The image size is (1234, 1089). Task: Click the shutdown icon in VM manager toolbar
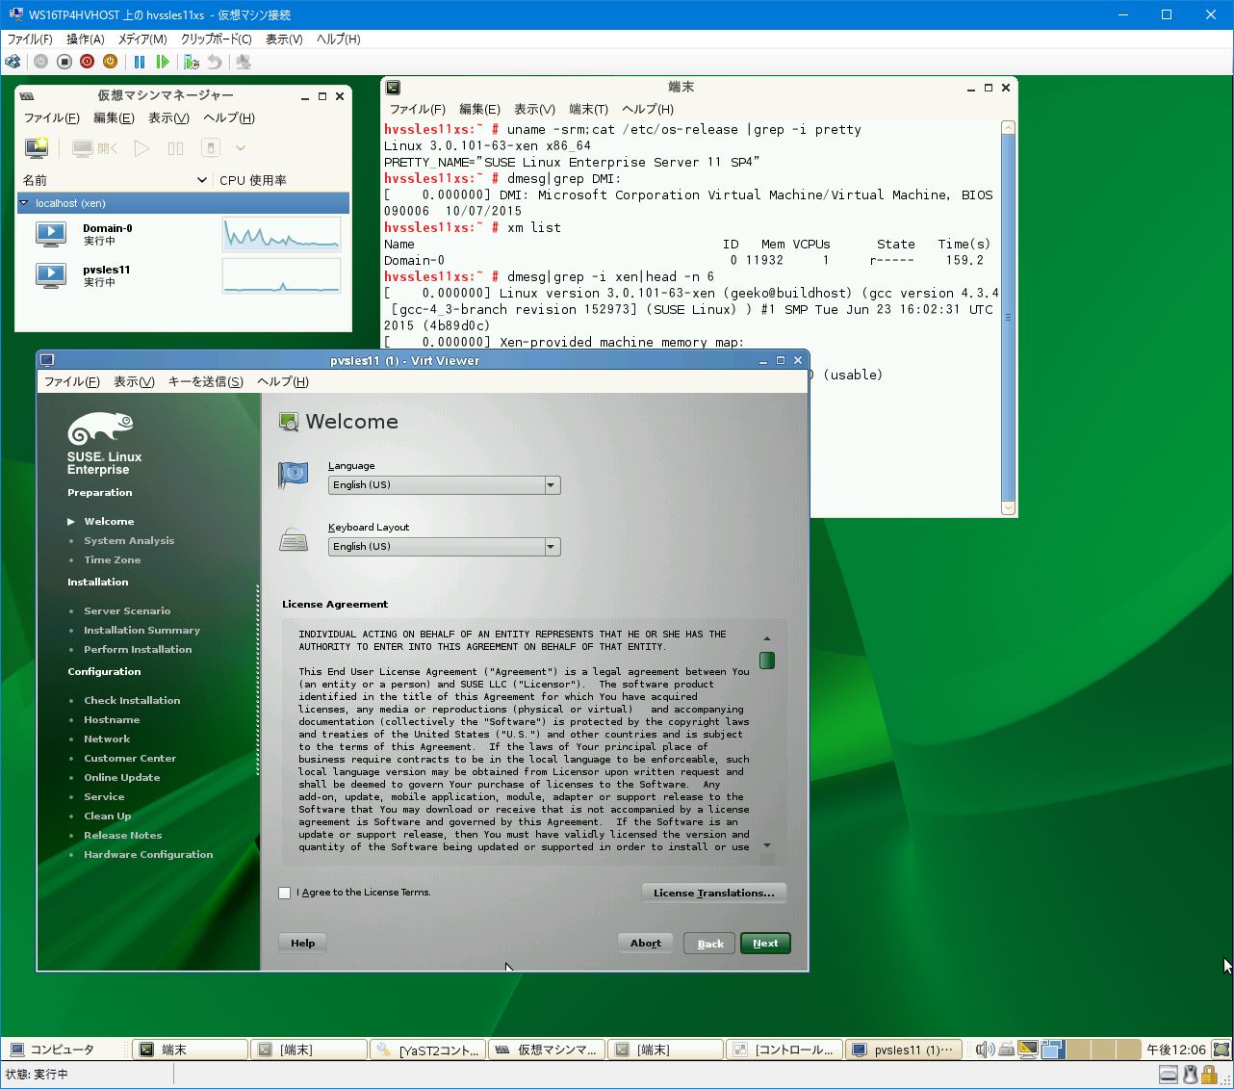(210, 148)
